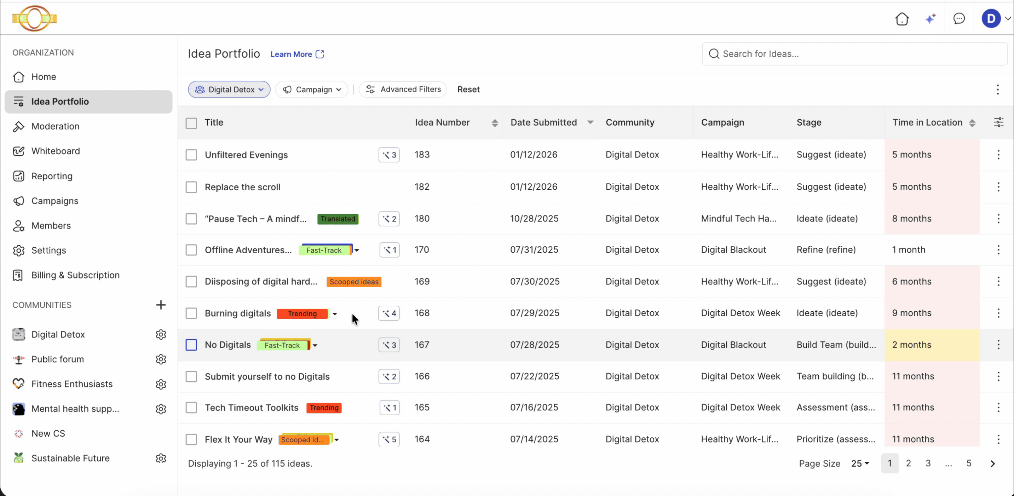Add a new community with plus icon

(x=161, y=305)
